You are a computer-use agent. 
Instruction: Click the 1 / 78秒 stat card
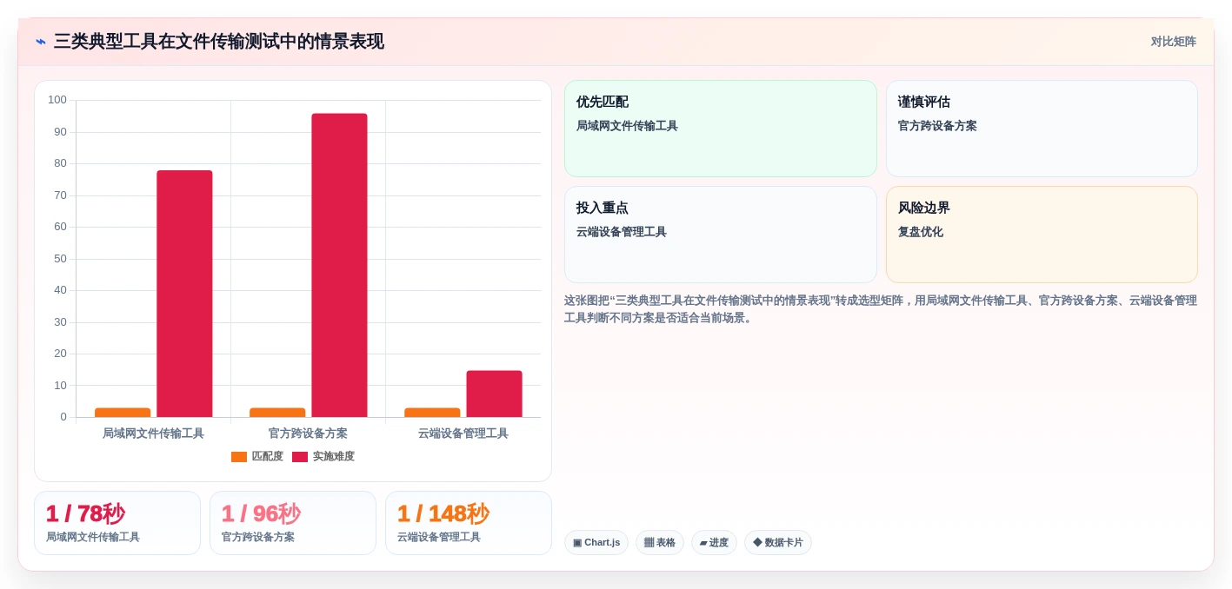point(117,523)
